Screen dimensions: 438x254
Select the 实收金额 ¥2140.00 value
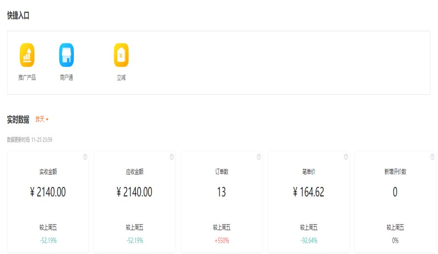pos(48,192)
